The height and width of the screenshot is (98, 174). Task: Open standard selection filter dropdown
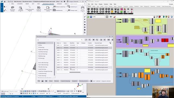click(x=42, y=93)
